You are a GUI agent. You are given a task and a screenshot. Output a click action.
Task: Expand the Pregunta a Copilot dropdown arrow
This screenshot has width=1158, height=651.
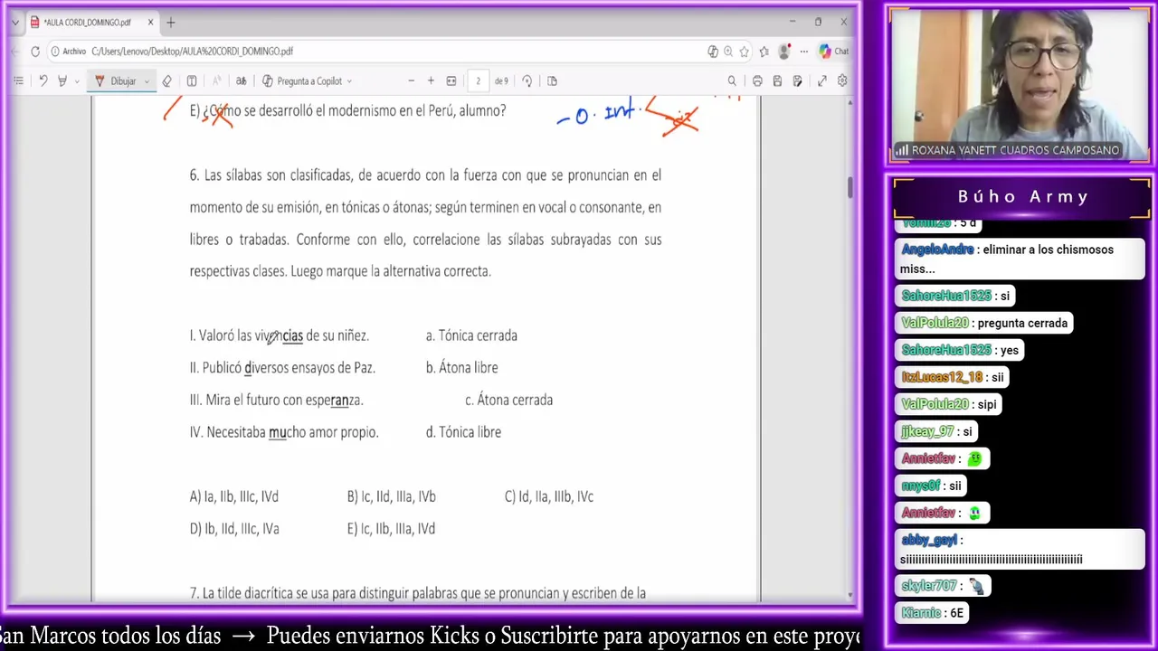(349, 81)
